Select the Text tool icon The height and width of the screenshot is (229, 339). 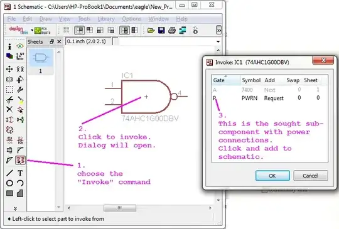(x=20, y=173)
